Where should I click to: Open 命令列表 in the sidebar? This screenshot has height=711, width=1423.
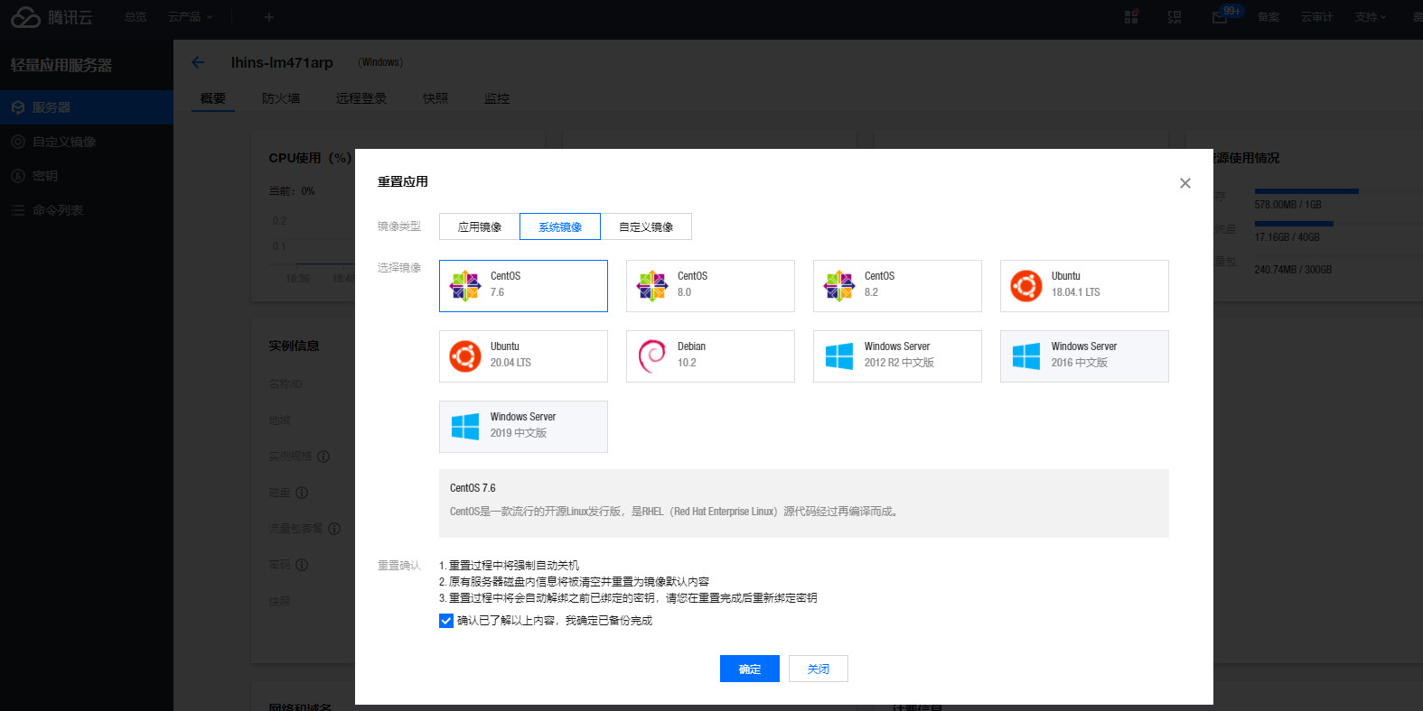[87, 210]
